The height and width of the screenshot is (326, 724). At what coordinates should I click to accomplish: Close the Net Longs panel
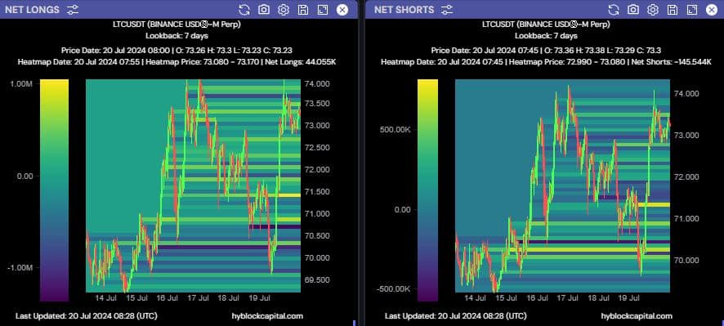tap(342, 10)
